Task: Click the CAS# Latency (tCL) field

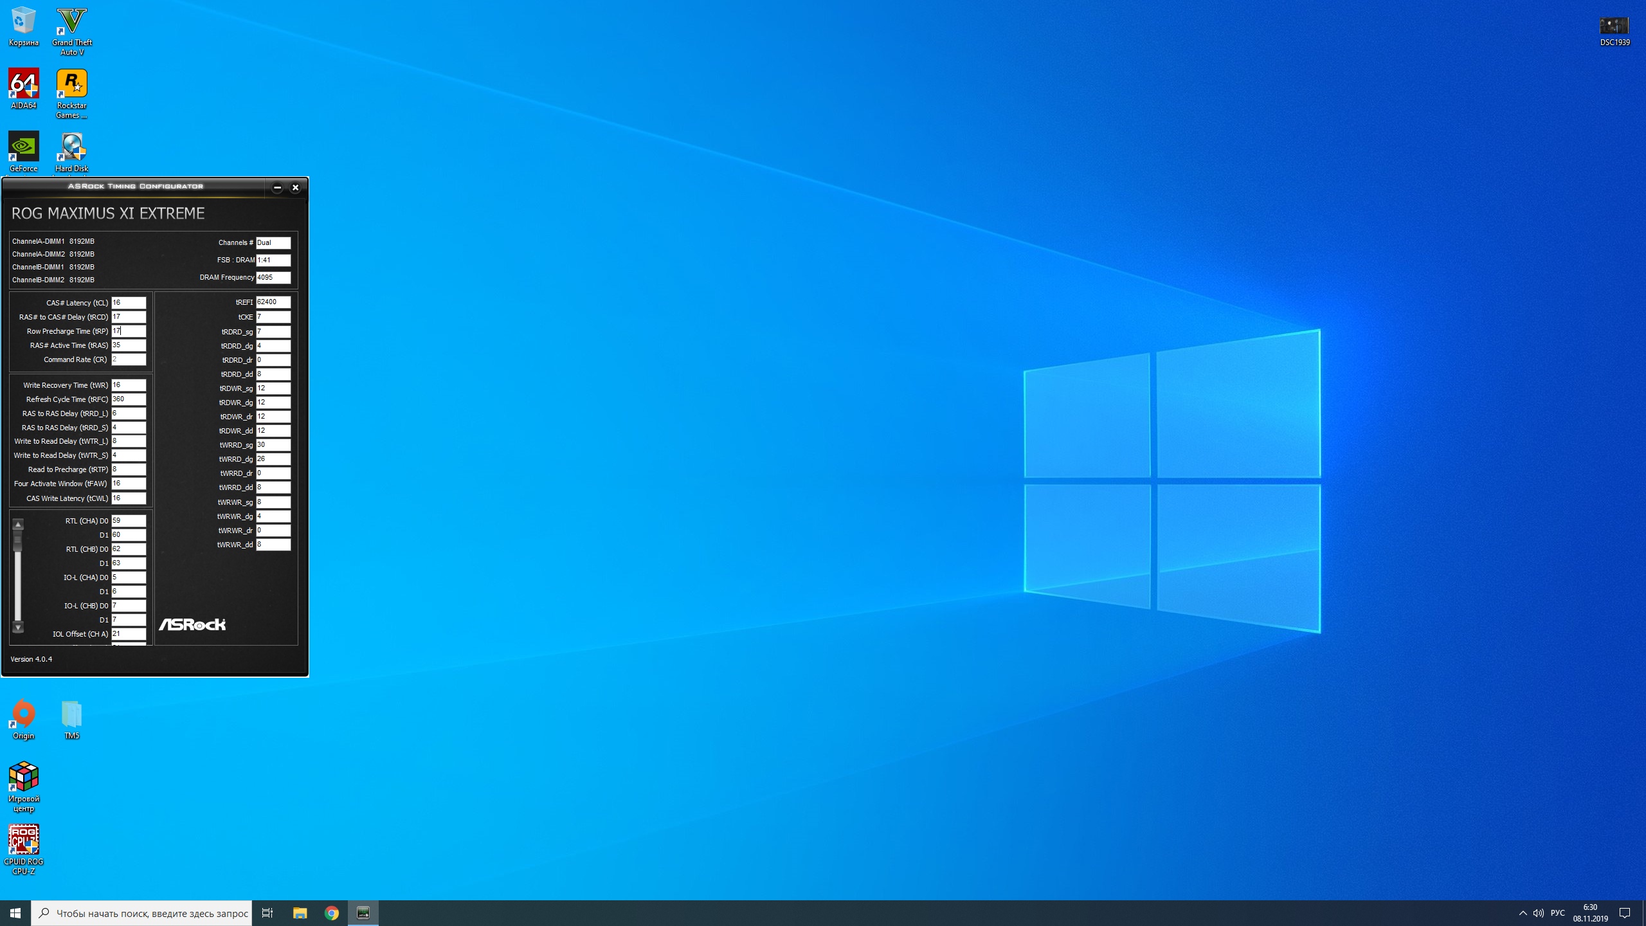Action: [x=129, y=303]
